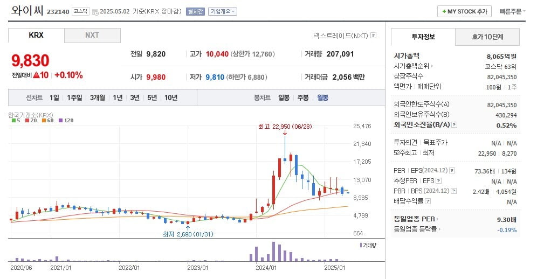Open the PBR BPS help icon
537x279 pixels.
click(454, 191)
